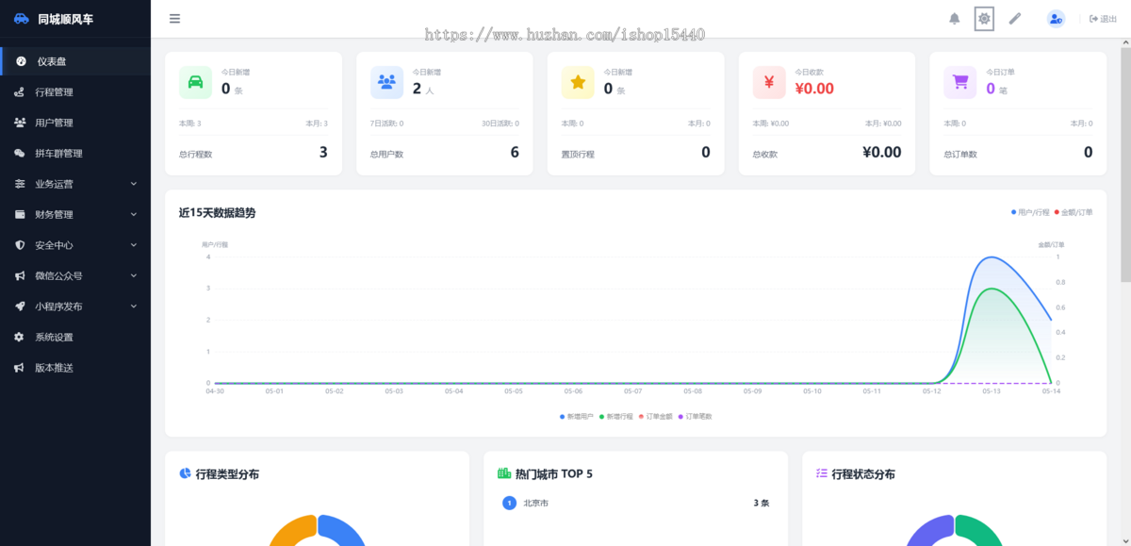Expand the 小程序发布 submenu chevron
This screenshot has width=1131, height=546.
134,306
